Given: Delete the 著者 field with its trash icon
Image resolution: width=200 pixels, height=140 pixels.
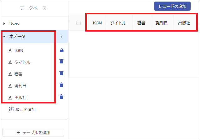Looking at the screenshot, I should 62,73.
